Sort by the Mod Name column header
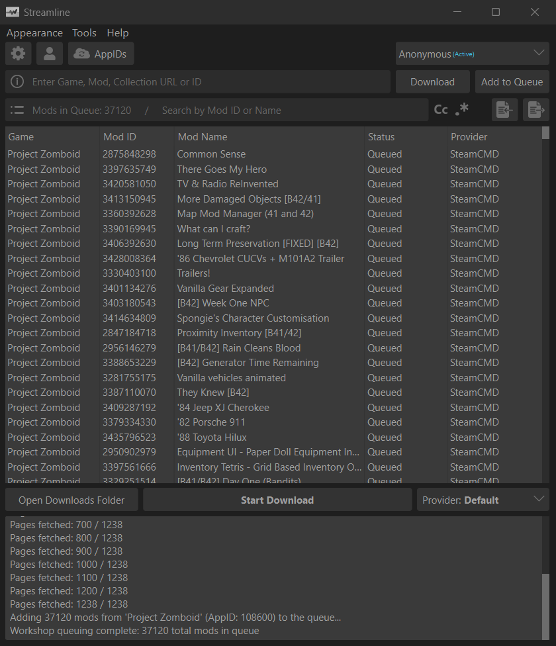The height and width of the screenshot is (646, 556). point(269,137)
